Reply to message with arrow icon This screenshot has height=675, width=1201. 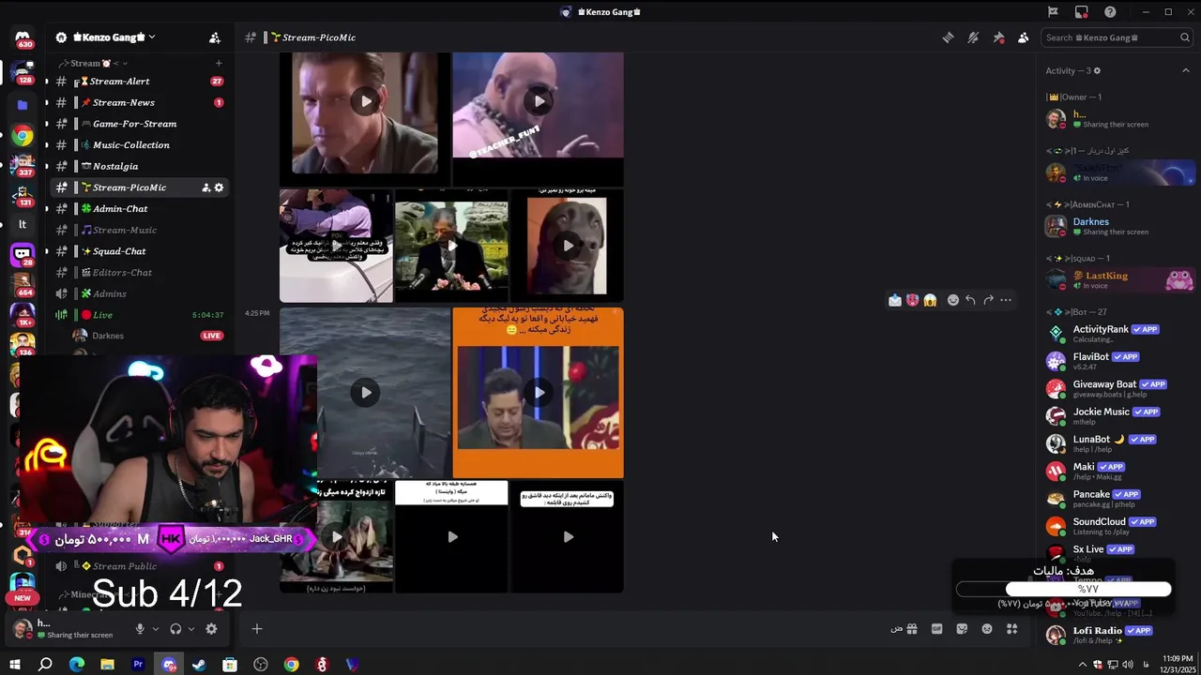tap(970, 300)
